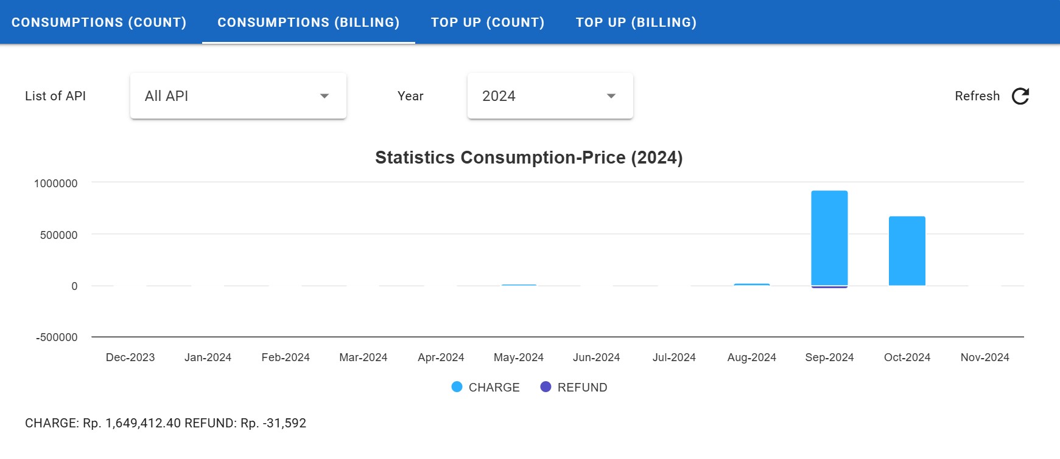Image resolution: width=1060 pixels, height=459 pixels.
Task: Open the Year 2024 dropdown
Action: 550,96
